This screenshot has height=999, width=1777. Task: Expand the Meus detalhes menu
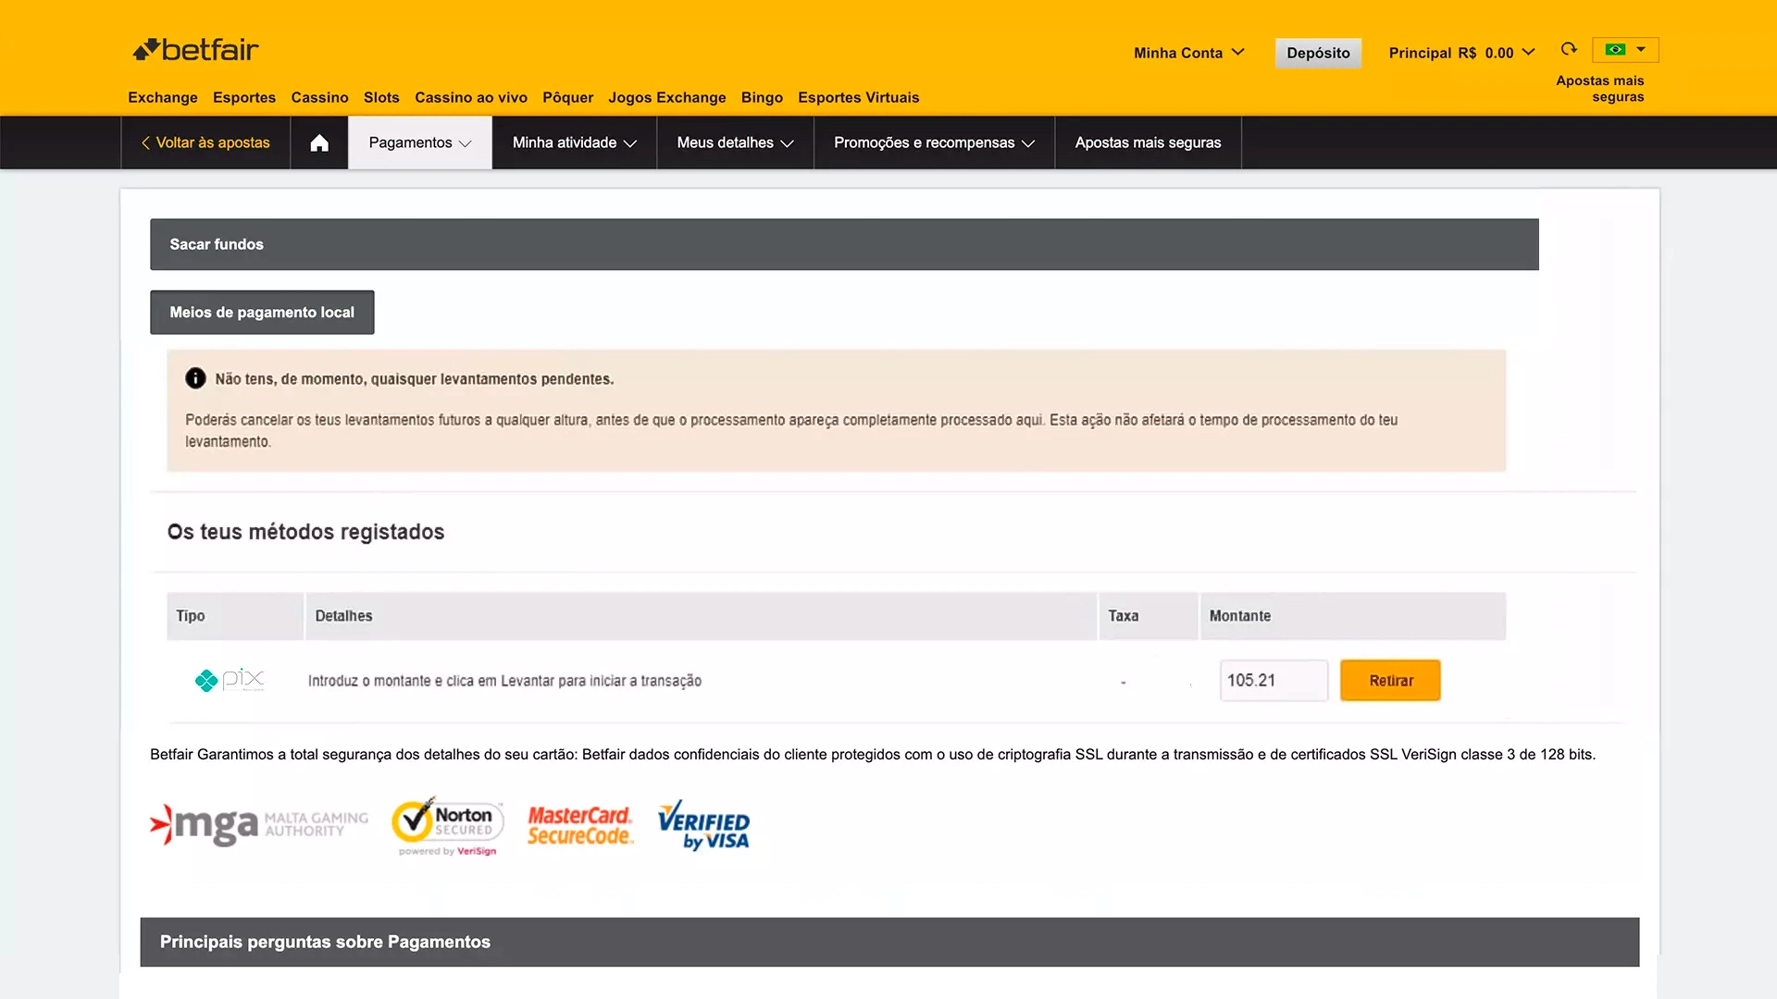736,142
